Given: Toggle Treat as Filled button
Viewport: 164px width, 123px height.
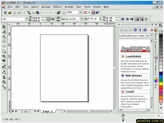Looking at the screenshot, I should pos(142,19).
